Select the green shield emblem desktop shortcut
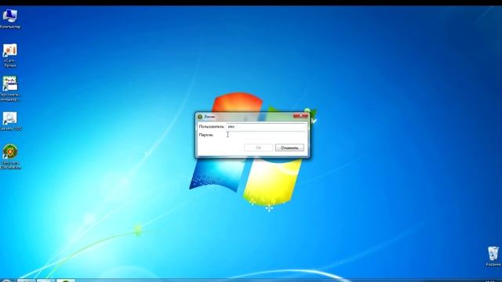502x282 pixels. [10, 151]
